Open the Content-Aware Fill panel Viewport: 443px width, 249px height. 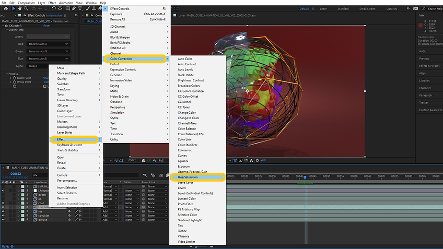(430, 110)
